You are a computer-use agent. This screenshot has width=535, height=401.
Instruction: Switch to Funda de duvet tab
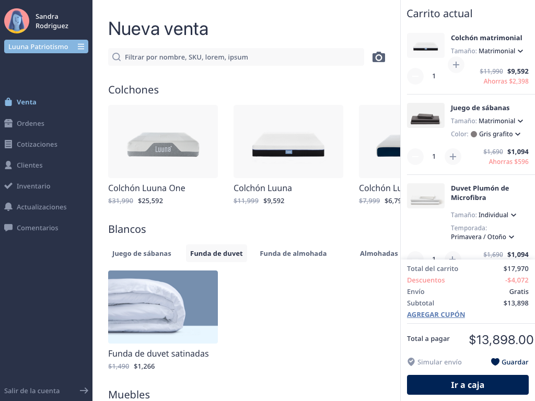216,253
